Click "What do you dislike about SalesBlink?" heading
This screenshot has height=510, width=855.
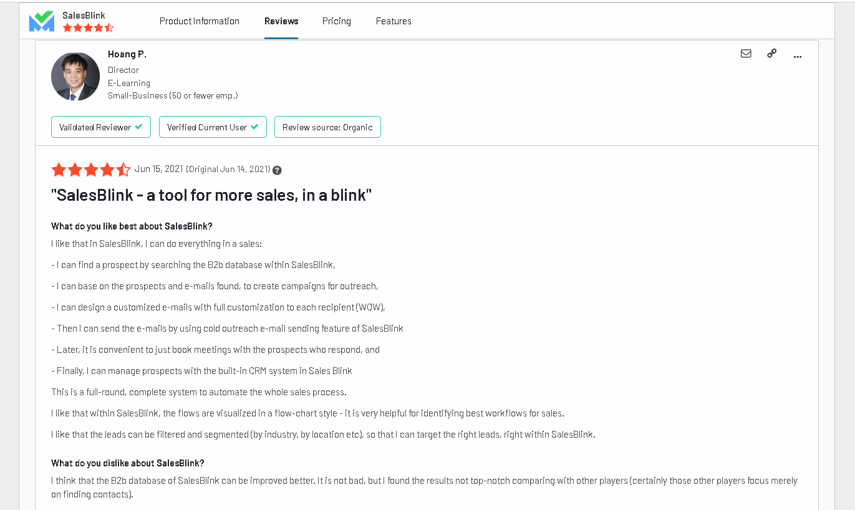point(128,463)
